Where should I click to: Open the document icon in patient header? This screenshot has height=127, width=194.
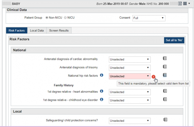click(x=180, y=3)
